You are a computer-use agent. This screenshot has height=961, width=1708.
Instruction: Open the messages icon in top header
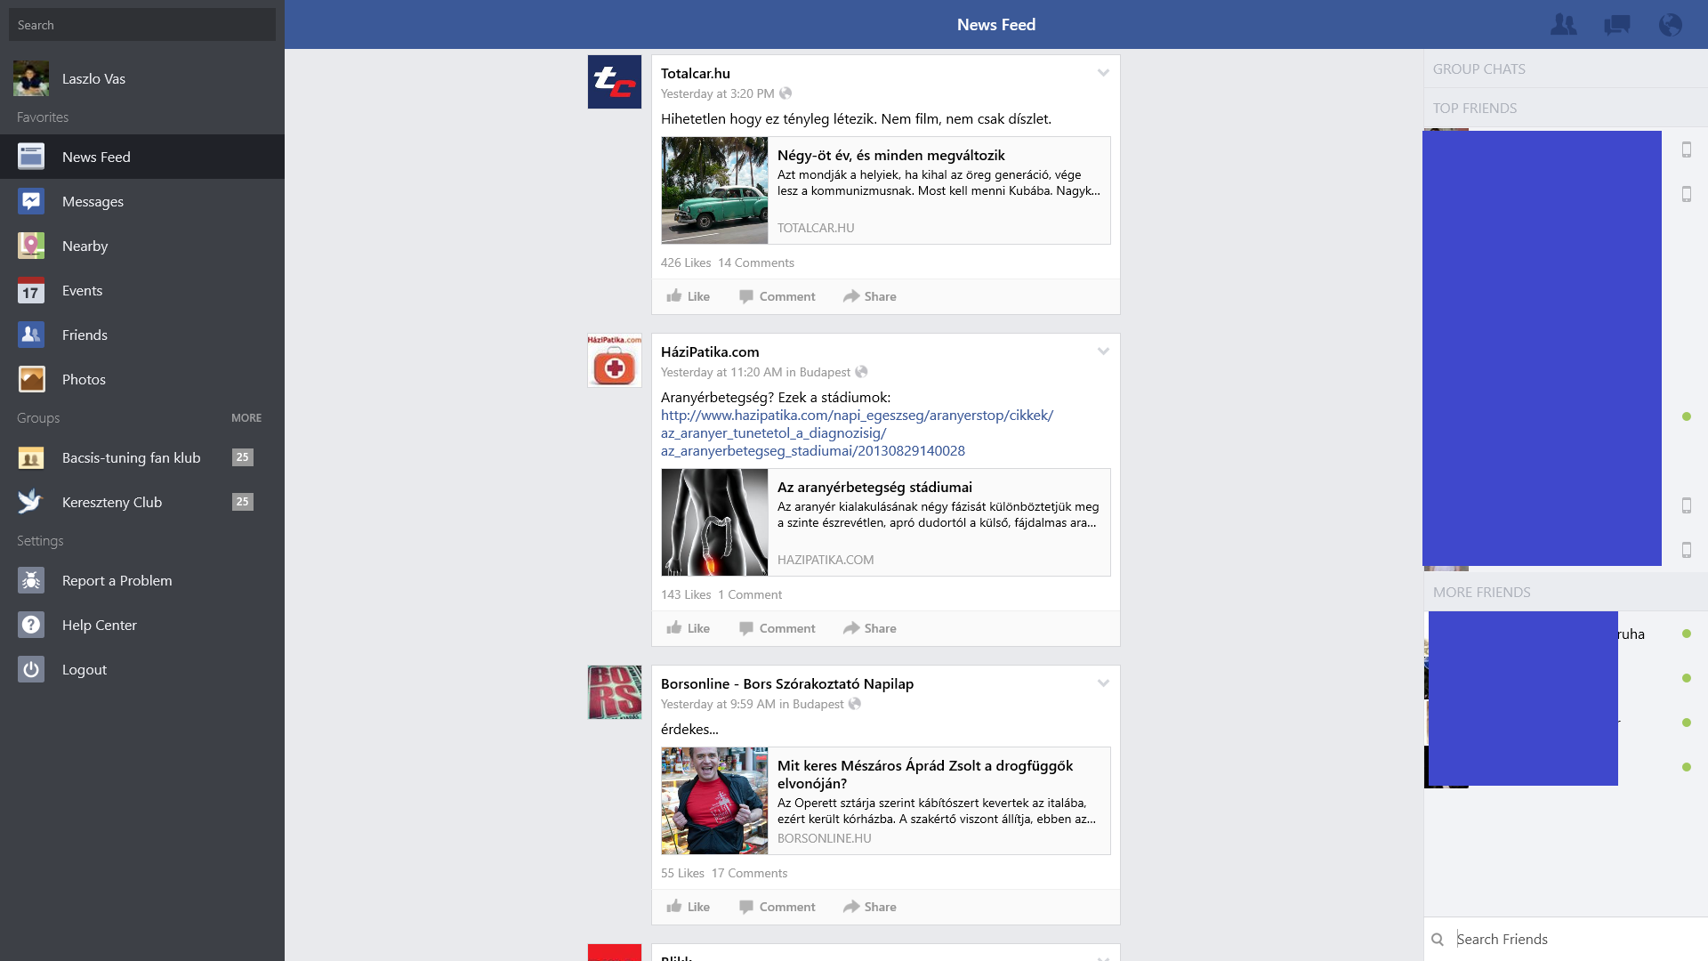[1616, 25]
